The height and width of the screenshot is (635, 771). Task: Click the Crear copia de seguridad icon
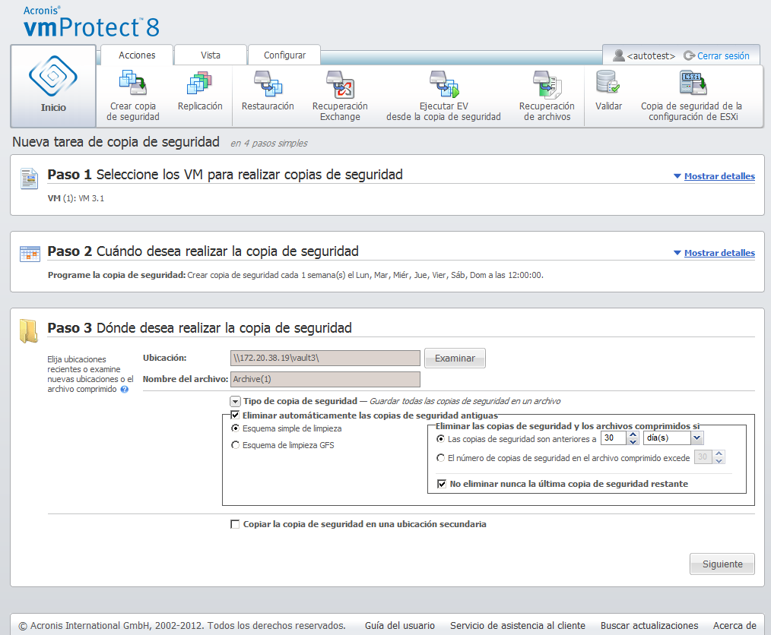tap(133, 83)
